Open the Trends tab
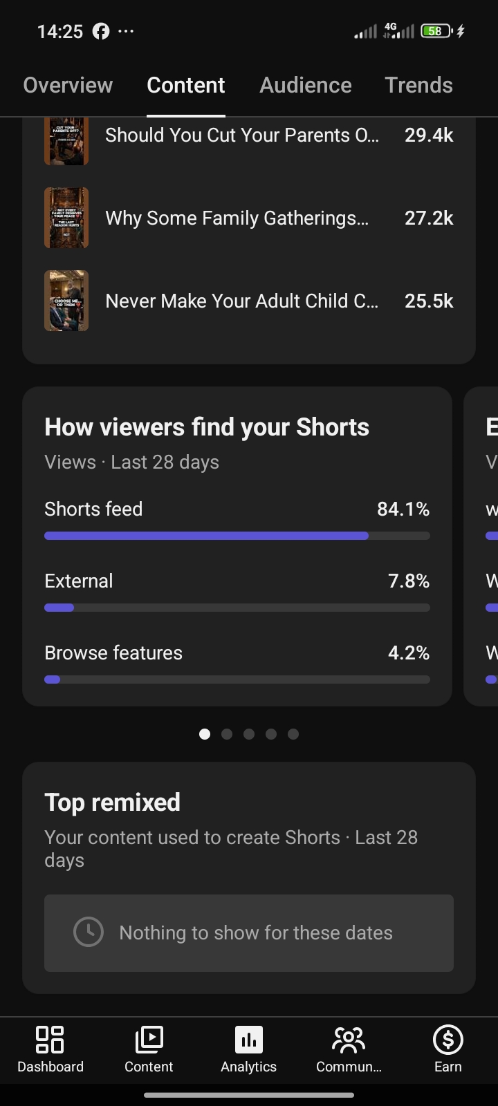This screenshot has width=498, height=1106. pyautogui.click(x=418, y=85)
